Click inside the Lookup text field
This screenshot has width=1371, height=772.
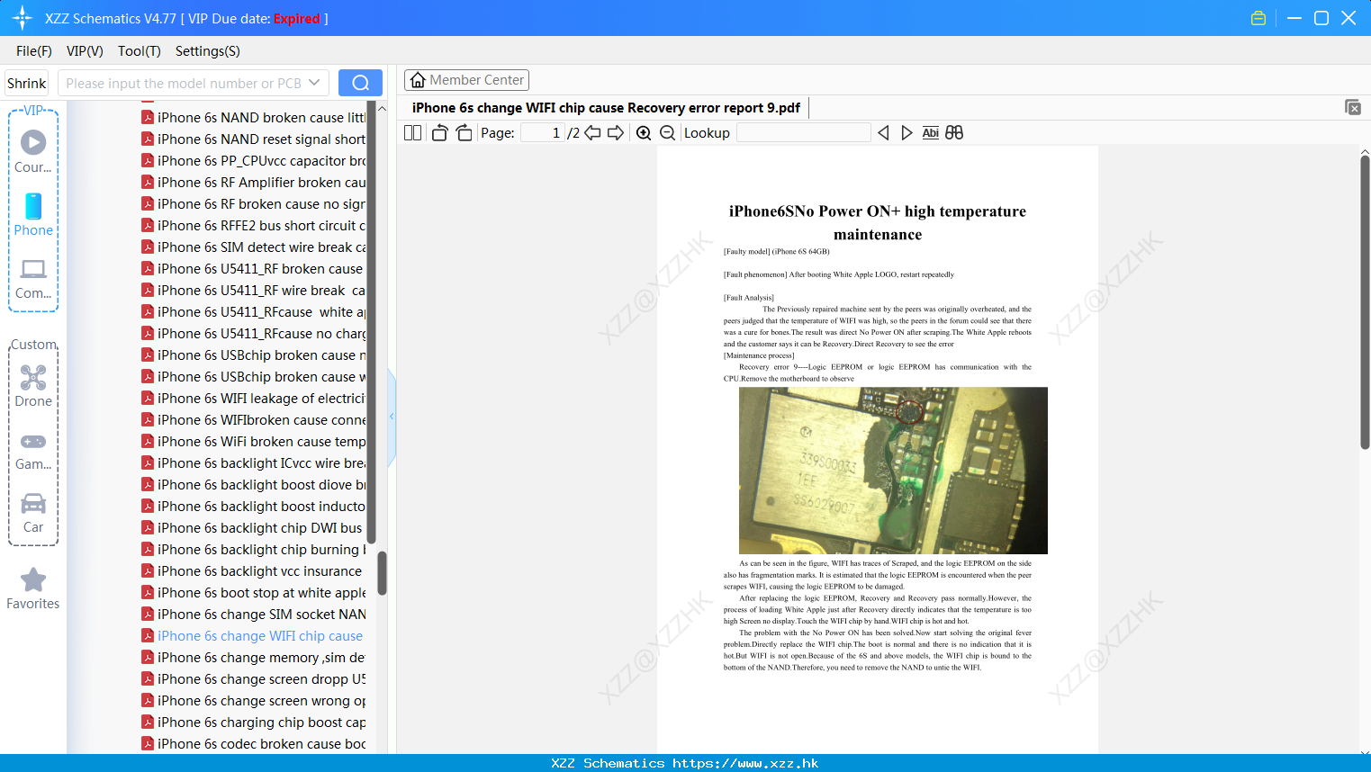803,132
